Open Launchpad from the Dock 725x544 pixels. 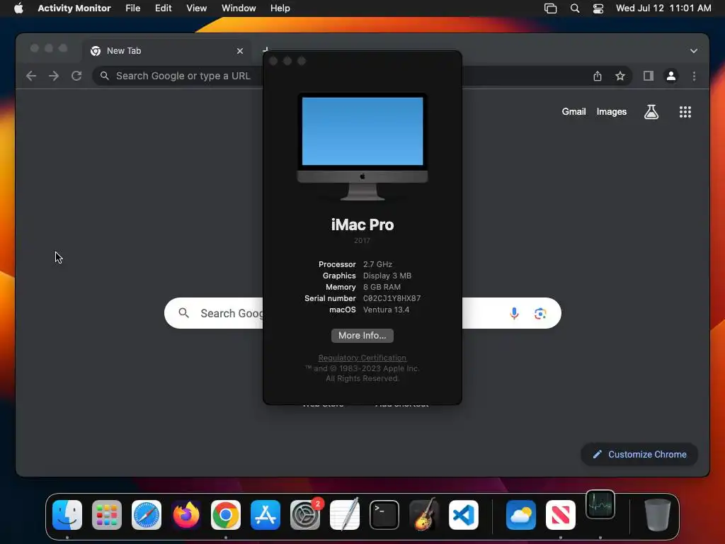tap(107, 515)
